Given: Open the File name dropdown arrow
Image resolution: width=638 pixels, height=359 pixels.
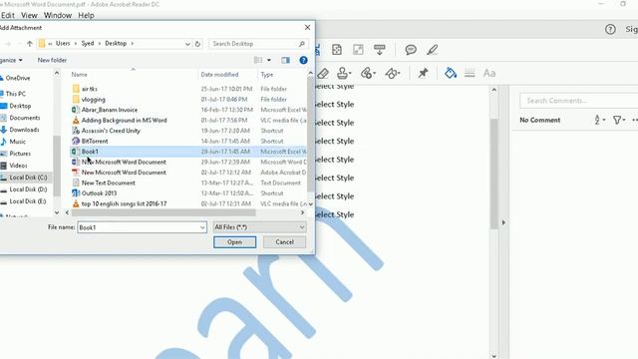Looking at the screenshot, I should [x=202, y=227].
